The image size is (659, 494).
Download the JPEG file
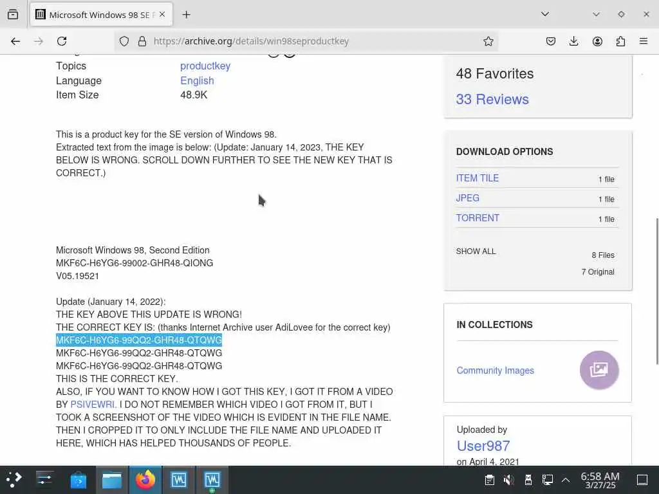click(467, 198)
